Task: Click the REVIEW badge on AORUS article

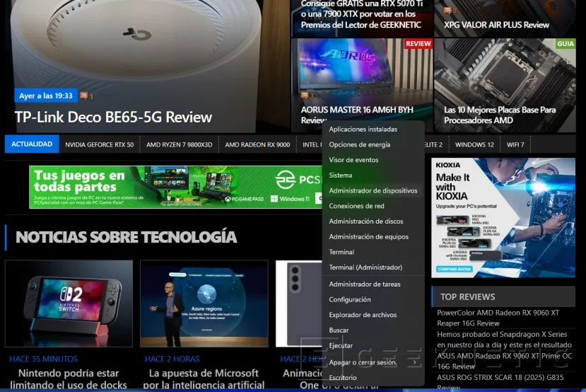Action: 418,44
